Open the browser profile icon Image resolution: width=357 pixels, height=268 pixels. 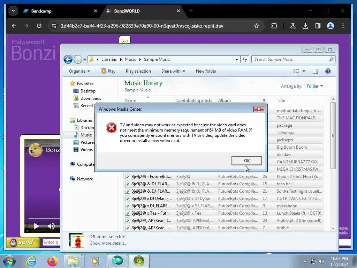(331, 26)
